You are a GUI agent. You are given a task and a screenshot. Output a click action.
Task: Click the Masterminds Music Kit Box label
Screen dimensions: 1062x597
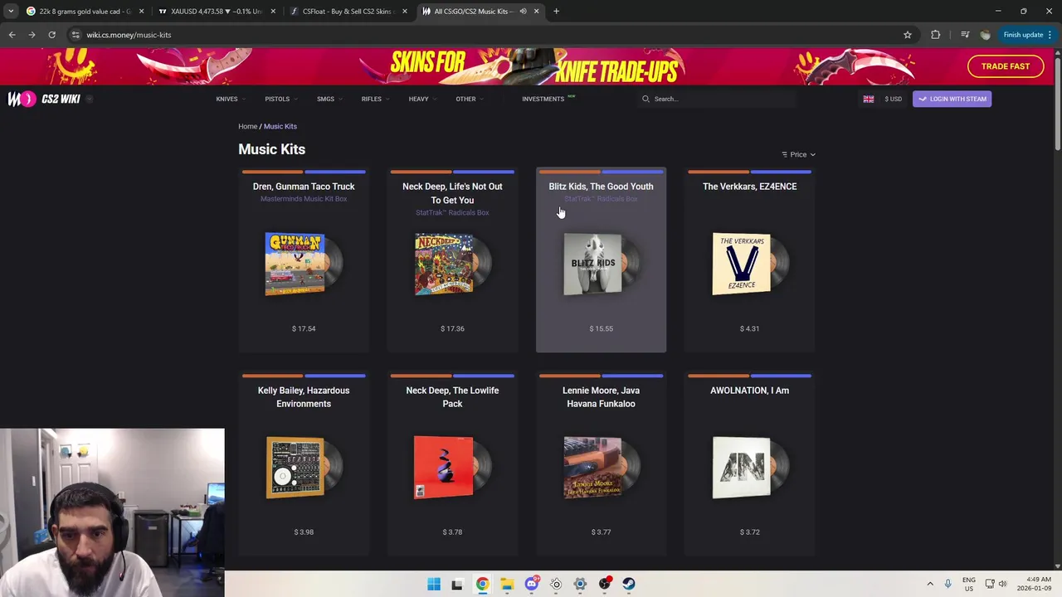[x=304, y=199]
